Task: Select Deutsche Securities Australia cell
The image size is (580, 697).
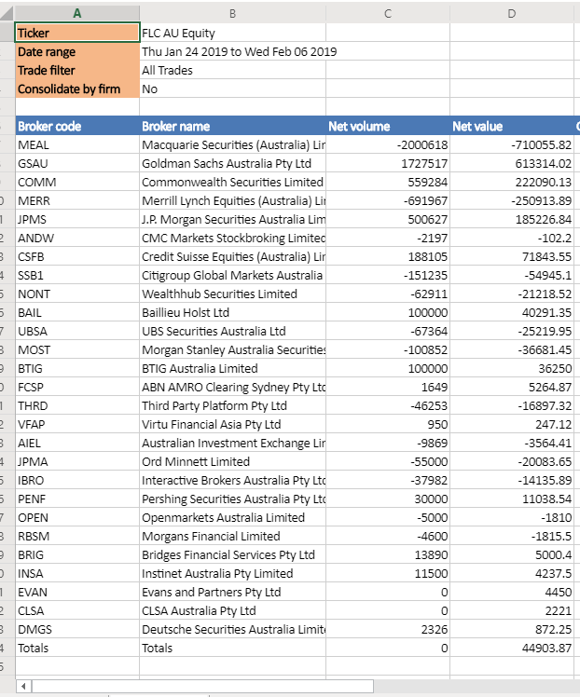Action: (x=232, y=630)
